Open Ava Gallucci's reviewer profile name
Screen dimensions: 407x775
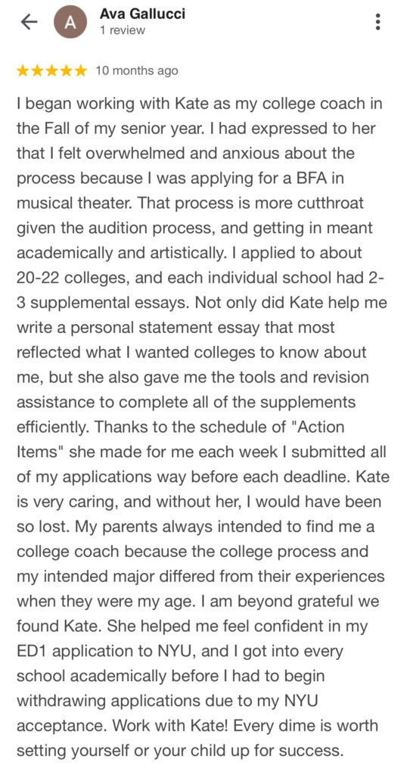[143, 14]
